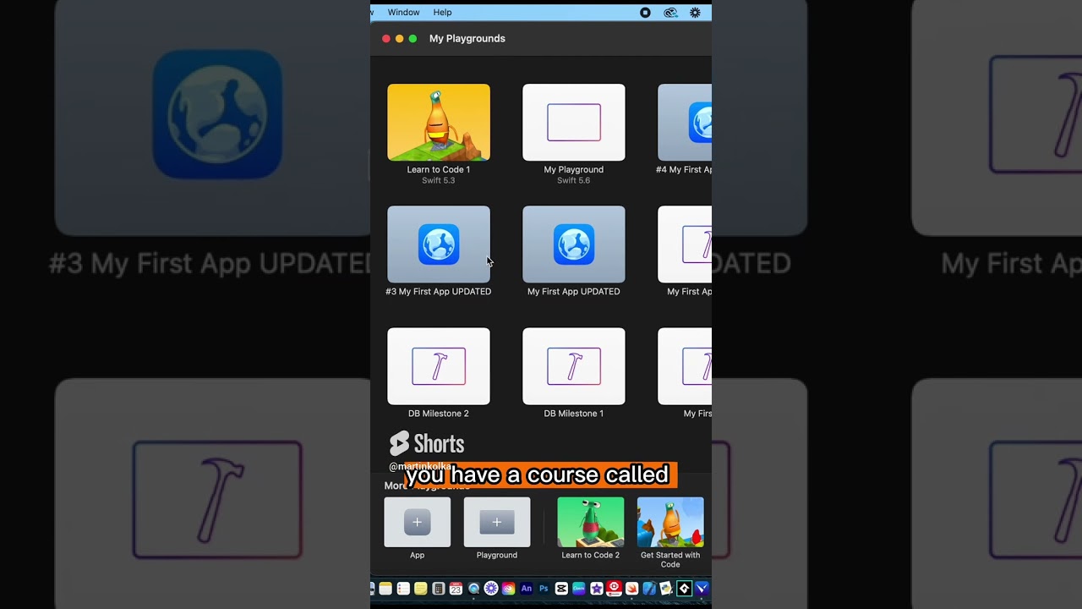1082x609 pixels.
Task: Open the red app icon in the dock
Action: point(615,588)
